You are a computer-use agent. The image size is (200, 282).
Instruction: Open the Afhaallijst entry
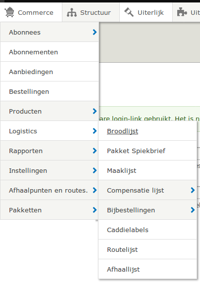(x=148, y=269)
